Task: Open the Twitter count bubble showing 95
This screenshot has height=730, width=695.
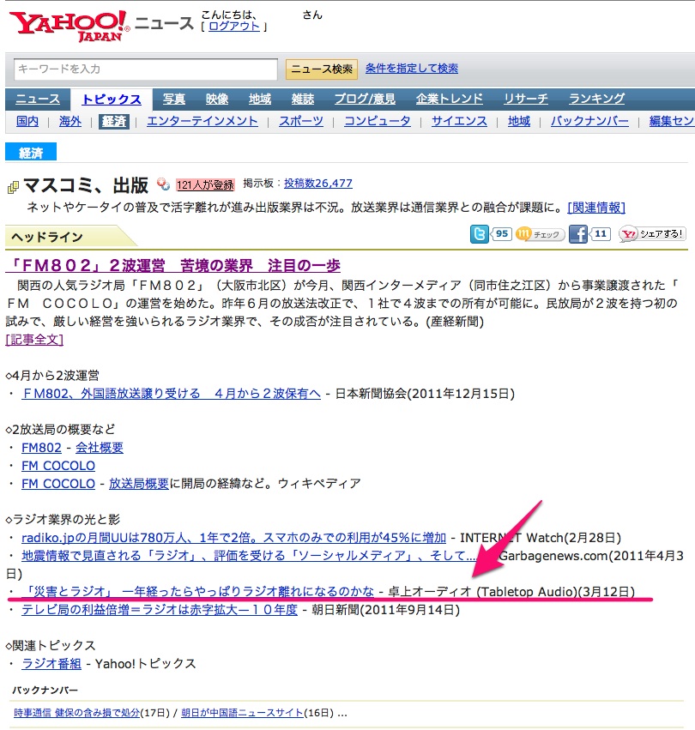Action: [x=501, y=233]
